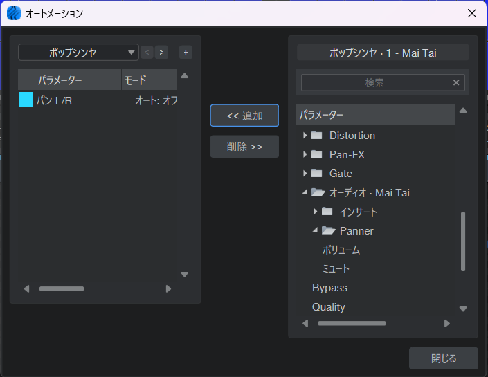
Task: Clear search with the X icon
Action: click(456, 82)
